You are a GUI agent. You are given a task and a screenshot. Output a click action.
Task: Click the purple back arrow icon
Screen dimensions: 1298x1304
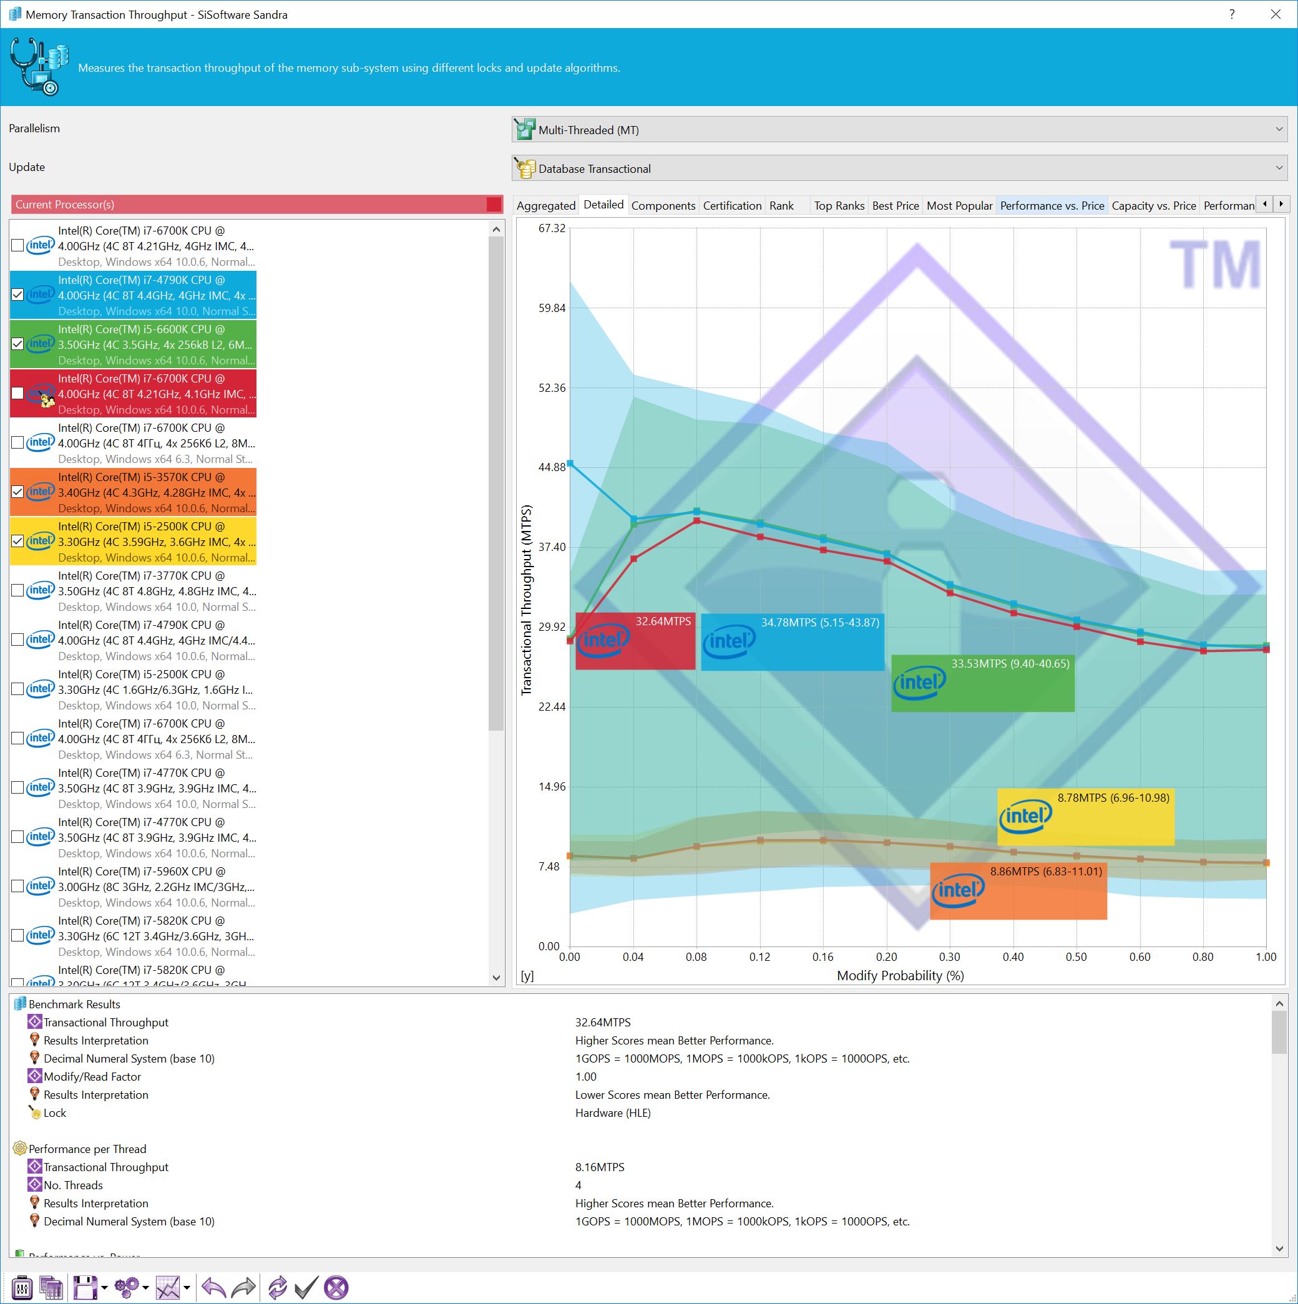214,1288
